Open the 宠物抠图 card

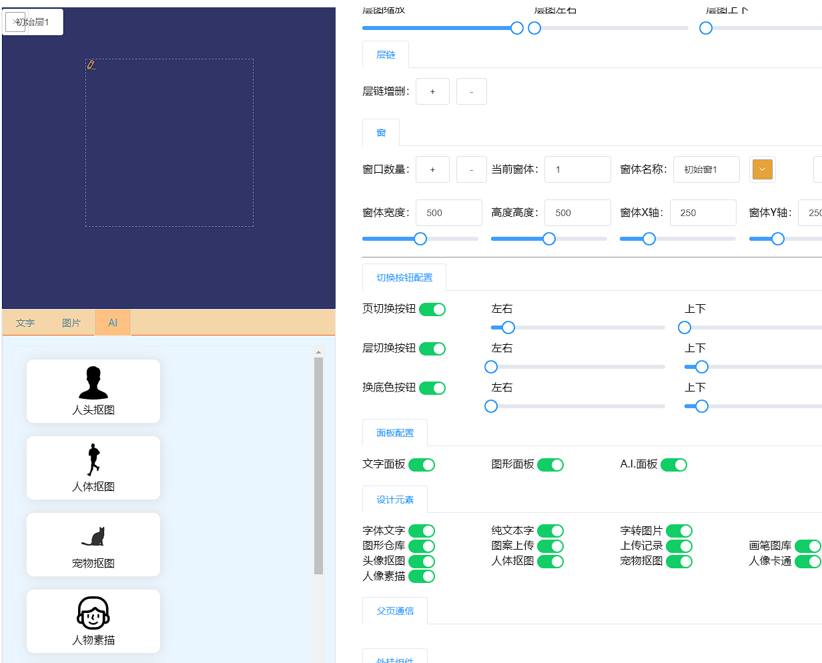point(93,545)
